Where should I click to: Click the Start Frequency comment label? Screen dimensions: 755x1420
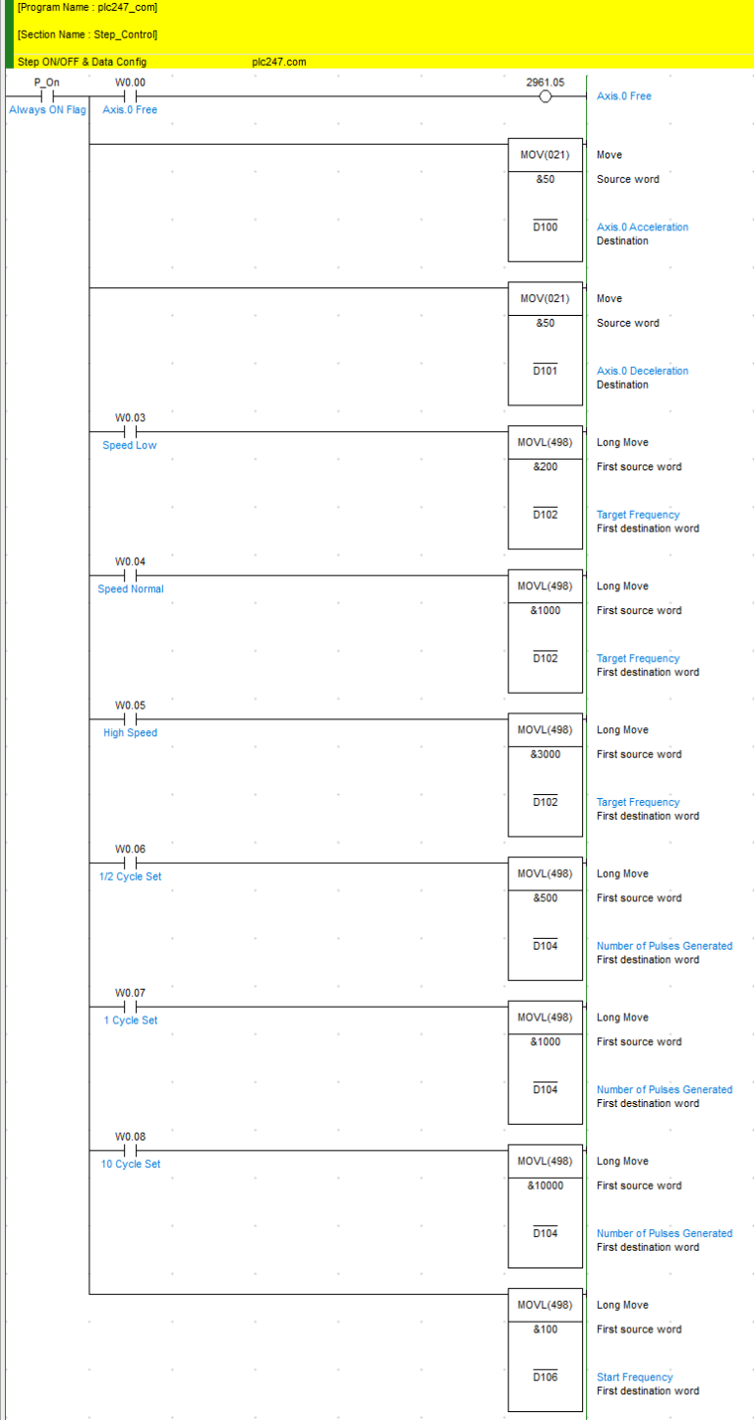pos(634,1377)
